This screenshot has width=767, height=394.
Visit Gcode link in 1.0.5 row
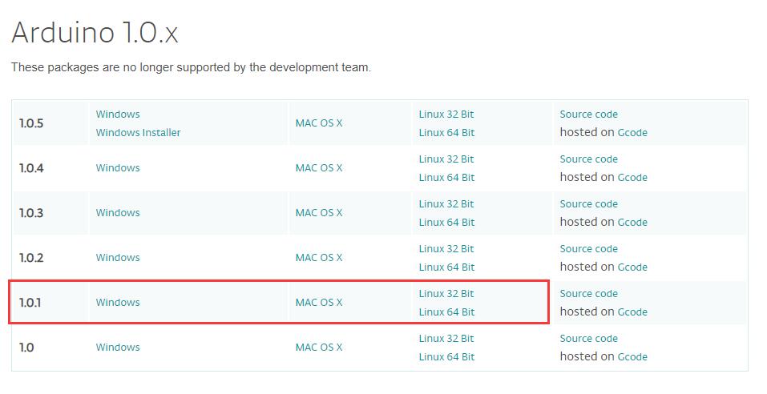pyautogui.click(x=632, y=133)
